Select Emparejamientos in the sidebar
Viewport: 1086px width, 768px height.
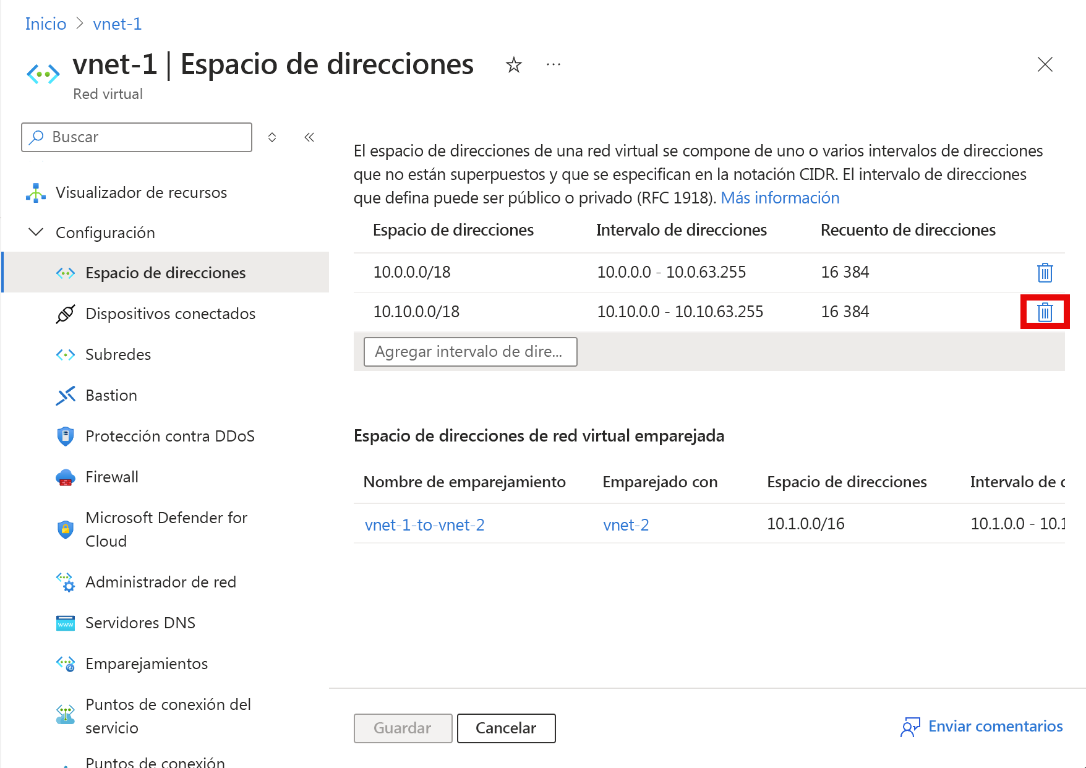click(x=147, y=663)
